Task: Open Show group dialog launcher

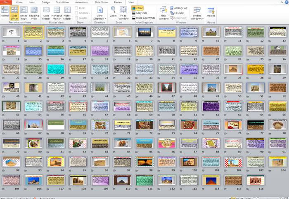Action: point(90,23)
